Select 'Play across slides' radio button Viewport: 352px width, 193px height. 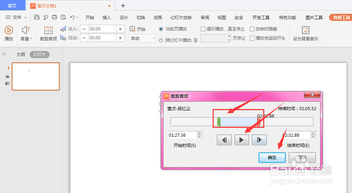click(x=161, y=40)
